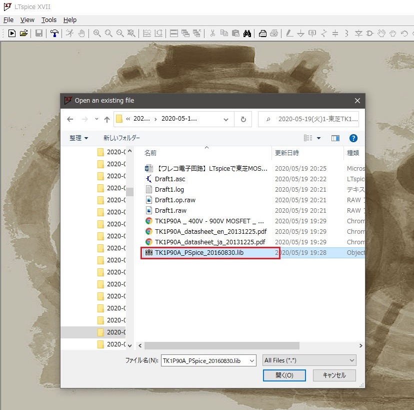Open the 整理 organize dropdown

tap(78, 138)
